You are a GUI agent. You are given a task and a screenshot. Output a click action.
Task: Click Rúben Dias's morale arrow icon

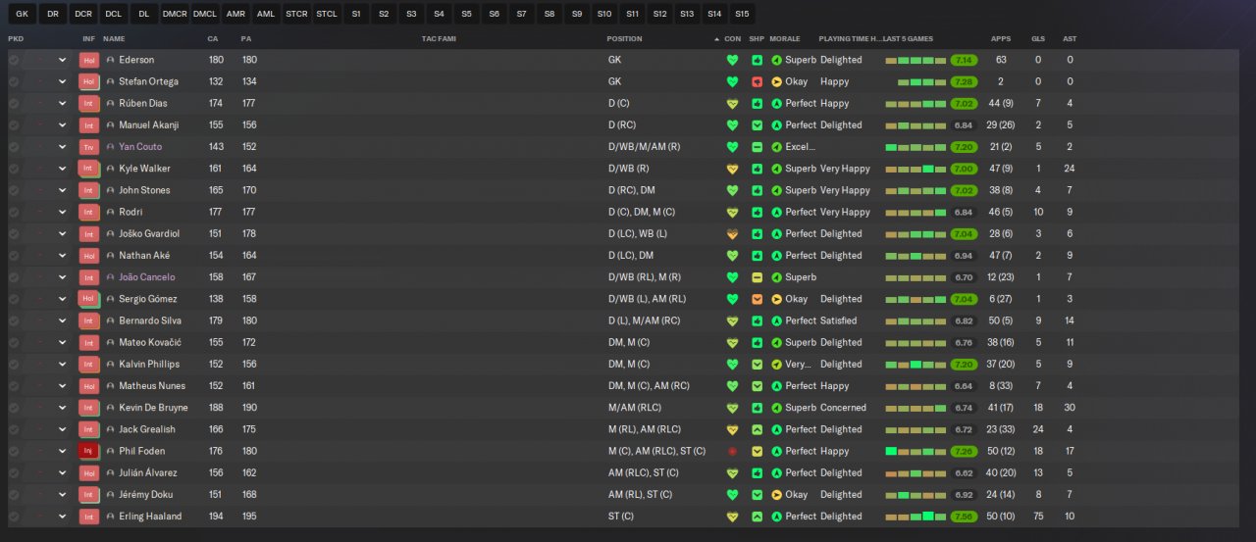coord(777,103)
